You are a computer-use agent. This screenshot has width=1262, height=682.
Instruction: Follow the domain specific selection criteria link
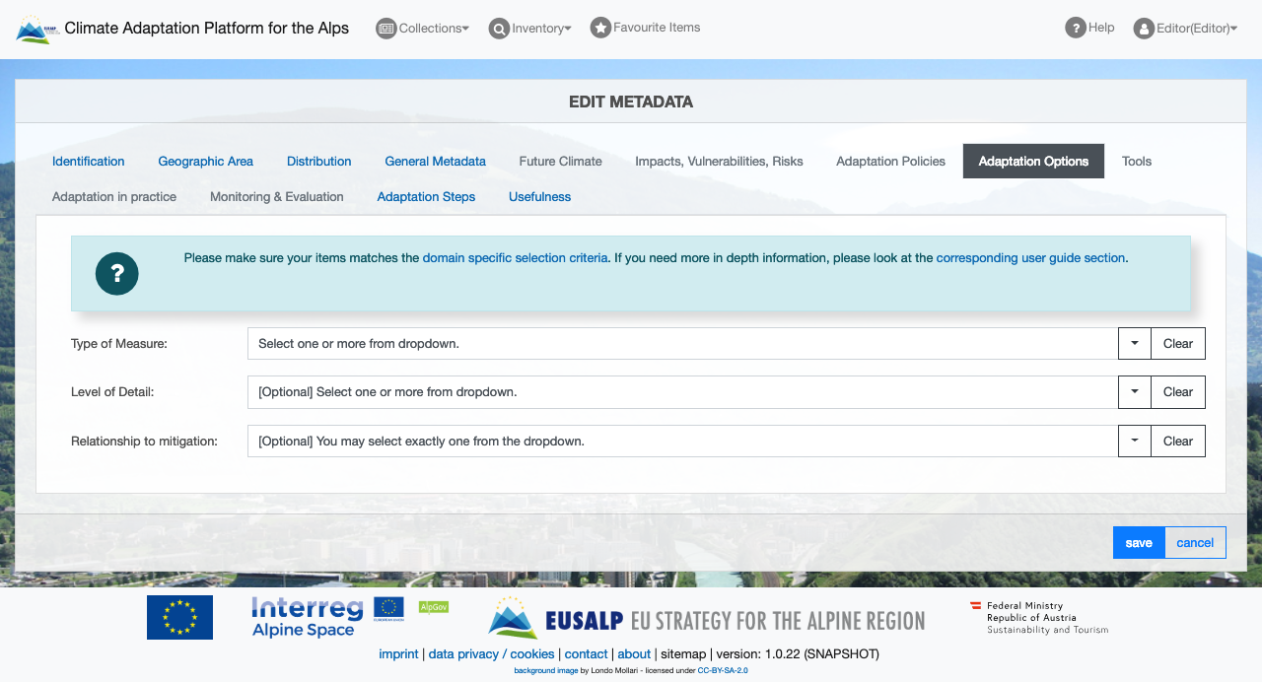515,257
